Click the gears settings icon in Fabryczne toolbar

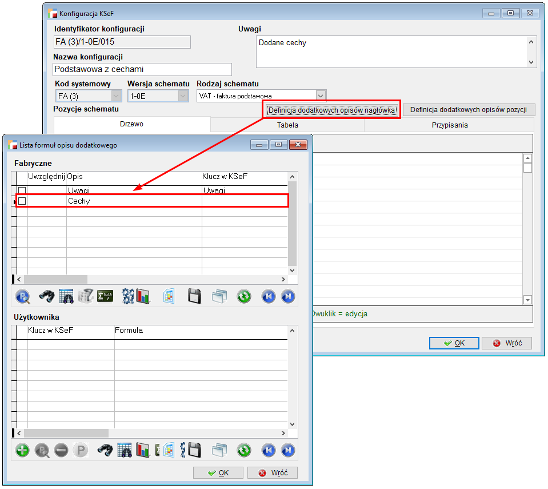(x=128, y=296)
